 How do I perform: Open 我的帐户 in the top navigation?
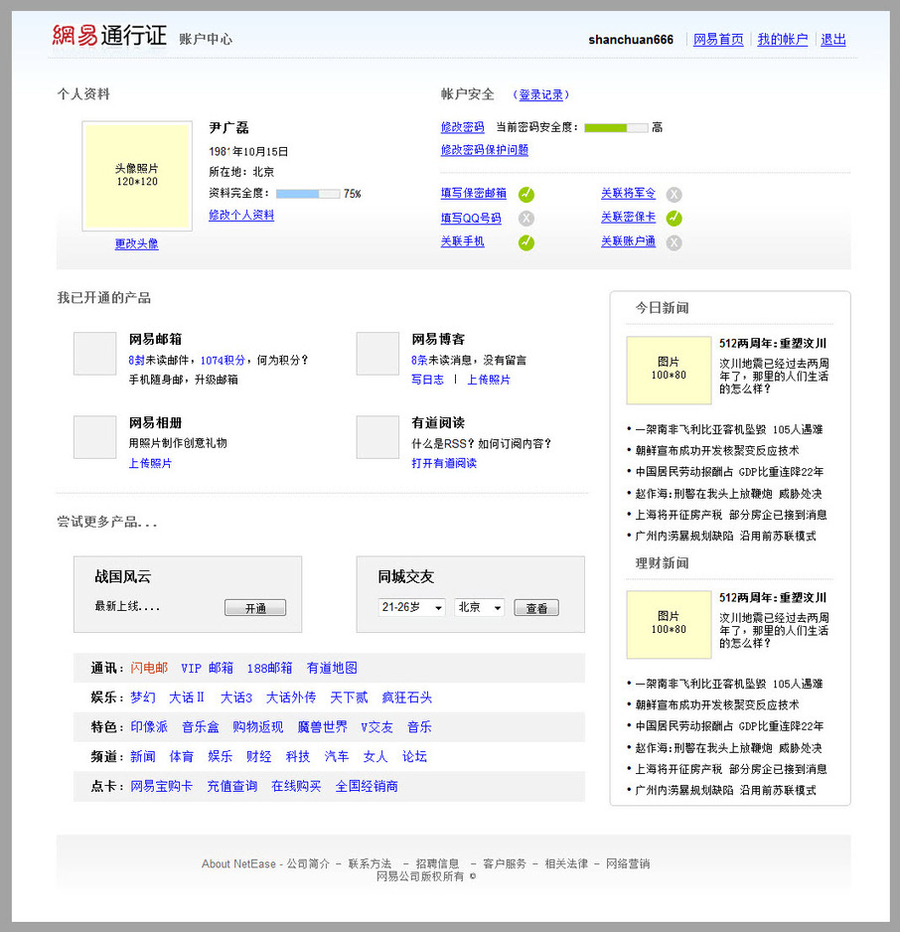(782, 40)
